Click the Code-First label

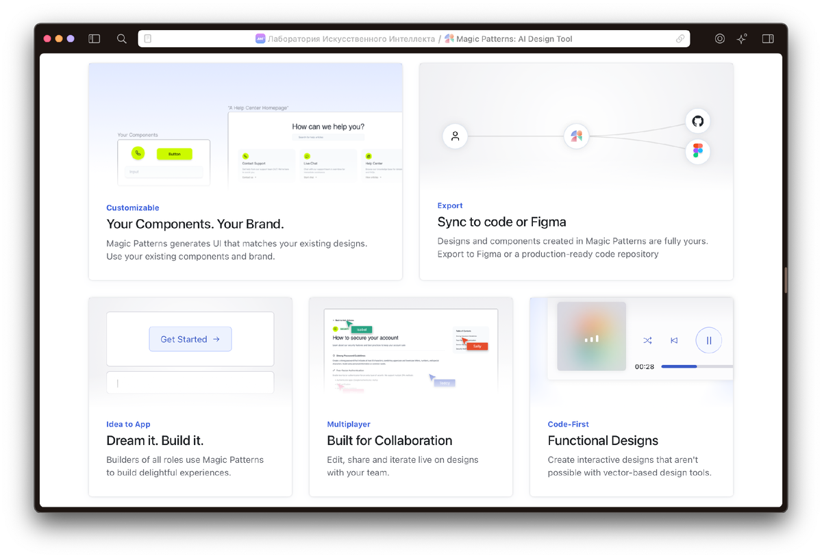tap(569, 424)
